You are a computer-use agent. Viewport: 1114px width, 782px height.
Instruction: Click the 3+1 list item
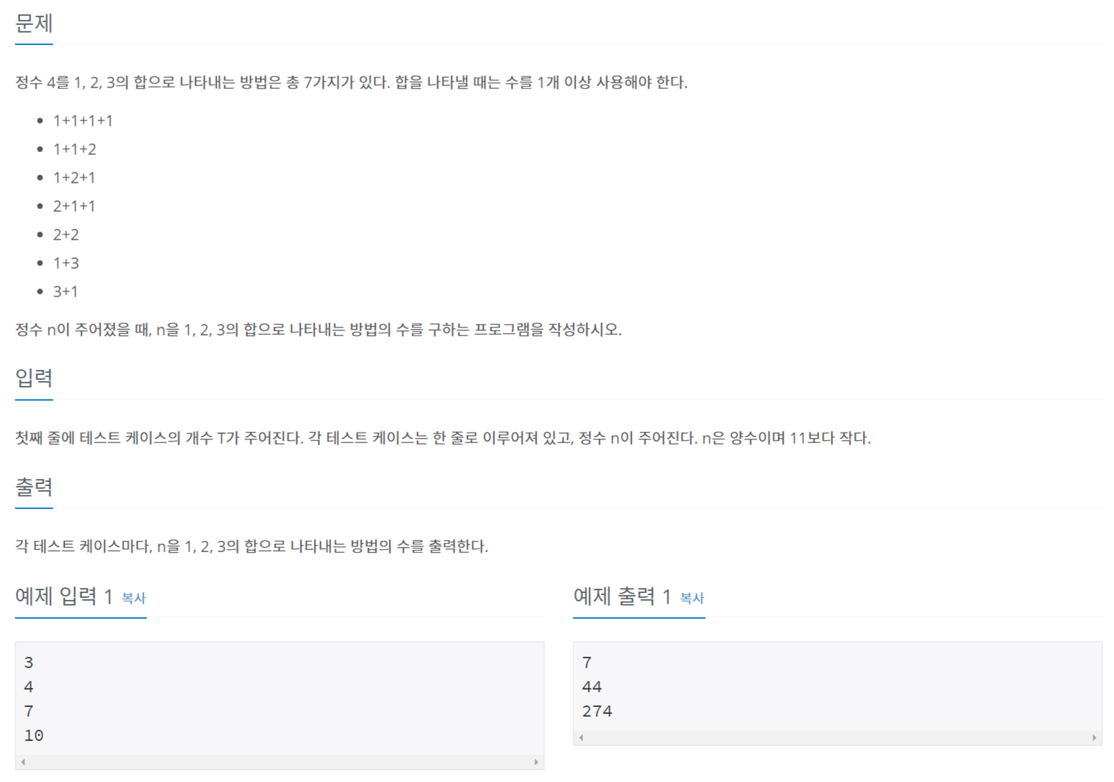[x=66, y=292]
